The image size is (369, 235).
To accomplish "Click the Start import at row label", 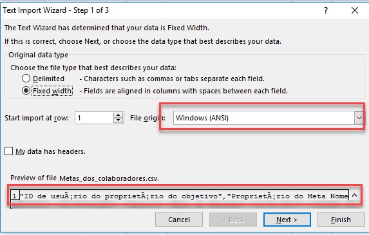I will point(37,118).
